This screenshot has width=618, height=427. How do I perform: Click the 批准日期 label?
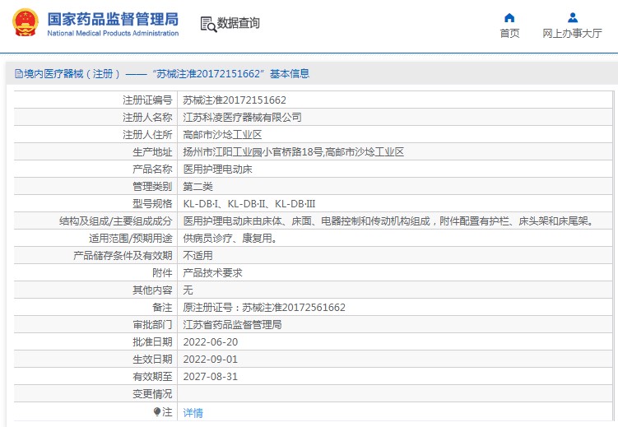point(152,342)
